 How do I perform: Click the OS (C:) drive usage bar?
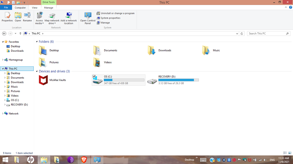point(124,80)
